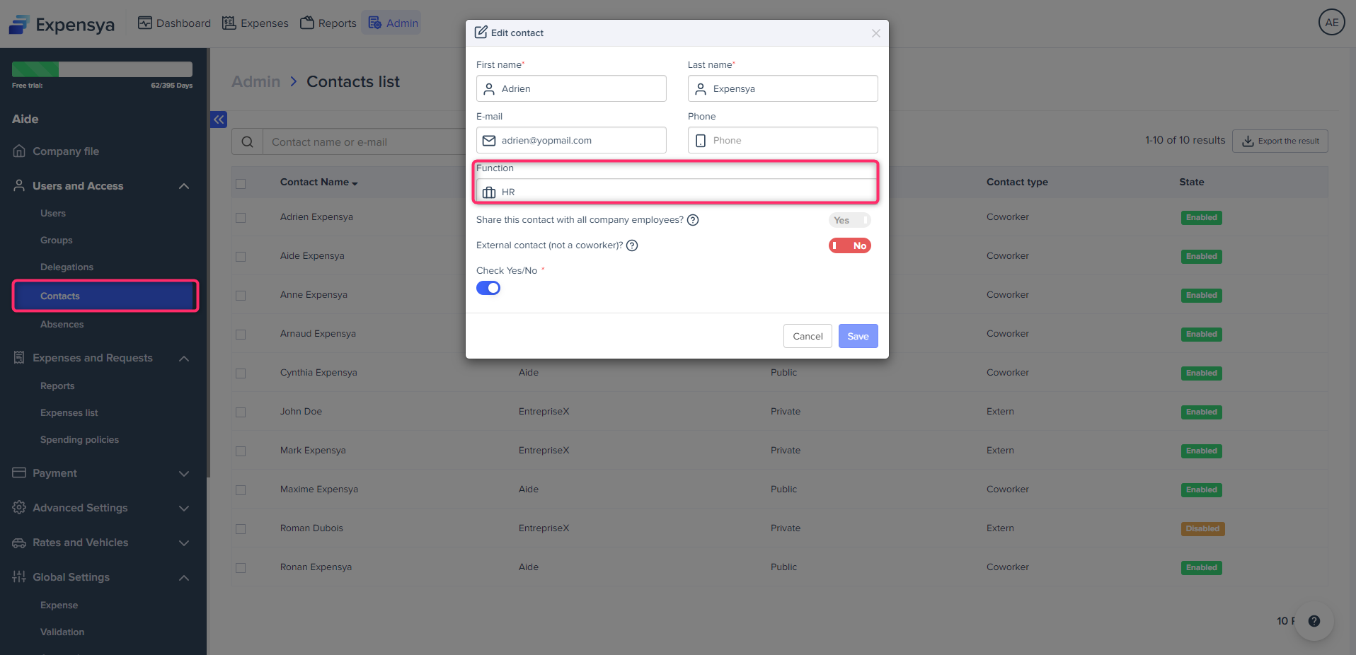The height and width of the screenshot is (655, 1356).
Task: Click the search magnifier icon
Action: tap(247, 142)
